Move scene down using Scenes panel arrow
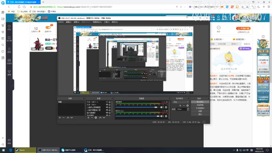Screen dimensions: 272x153 click(x=72, y=118)
